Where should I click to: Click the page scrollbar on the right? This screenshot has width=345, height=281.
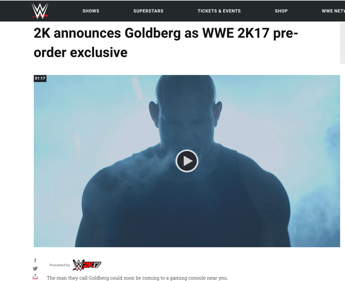click(342, 43)
